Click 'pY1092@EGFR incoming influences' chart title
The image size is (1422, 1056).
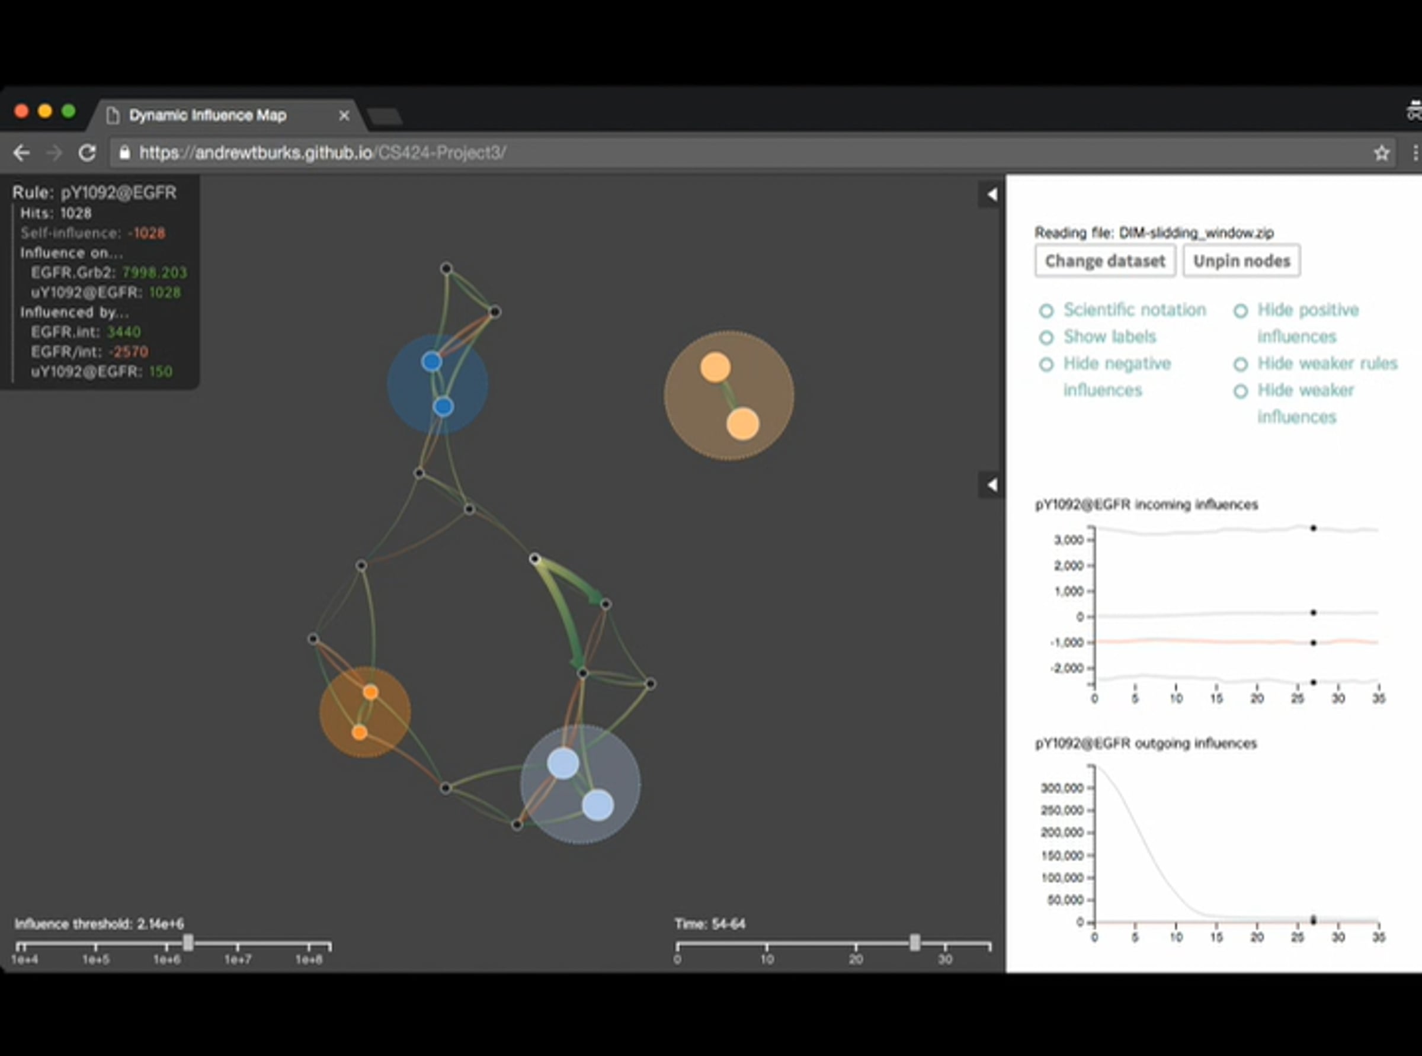point(1146,505)
